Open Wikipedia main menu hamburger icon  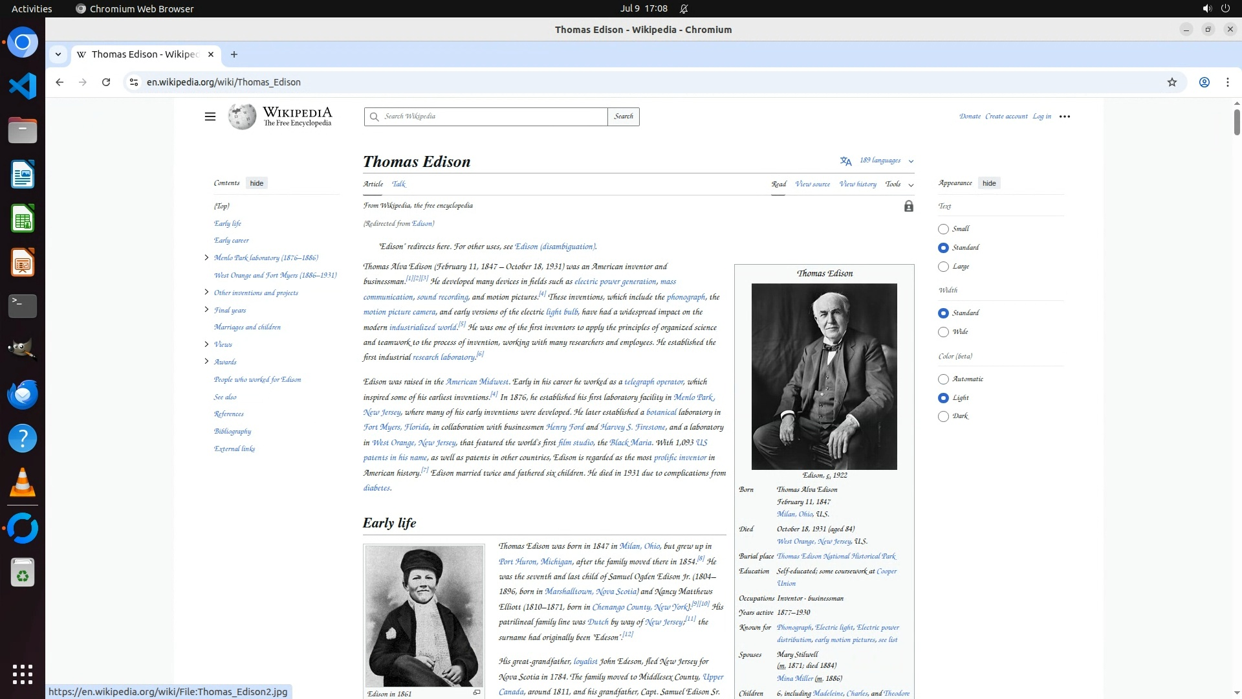(210, 116)
